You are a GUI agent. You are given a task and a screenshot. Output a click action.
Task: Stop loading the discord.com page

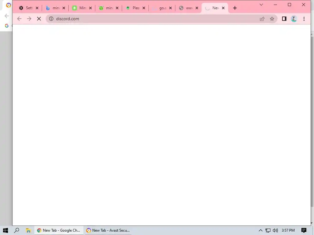point(39,19)
